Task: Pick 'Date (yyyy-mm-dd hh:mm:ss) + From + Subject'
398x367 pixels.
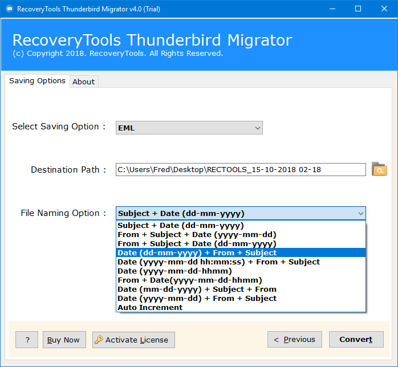Action: coord(241,262)
